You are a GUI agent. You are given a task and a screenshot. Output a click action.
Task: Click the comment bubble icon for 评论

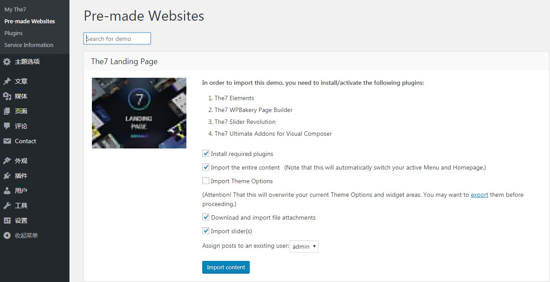coord(7,126)
